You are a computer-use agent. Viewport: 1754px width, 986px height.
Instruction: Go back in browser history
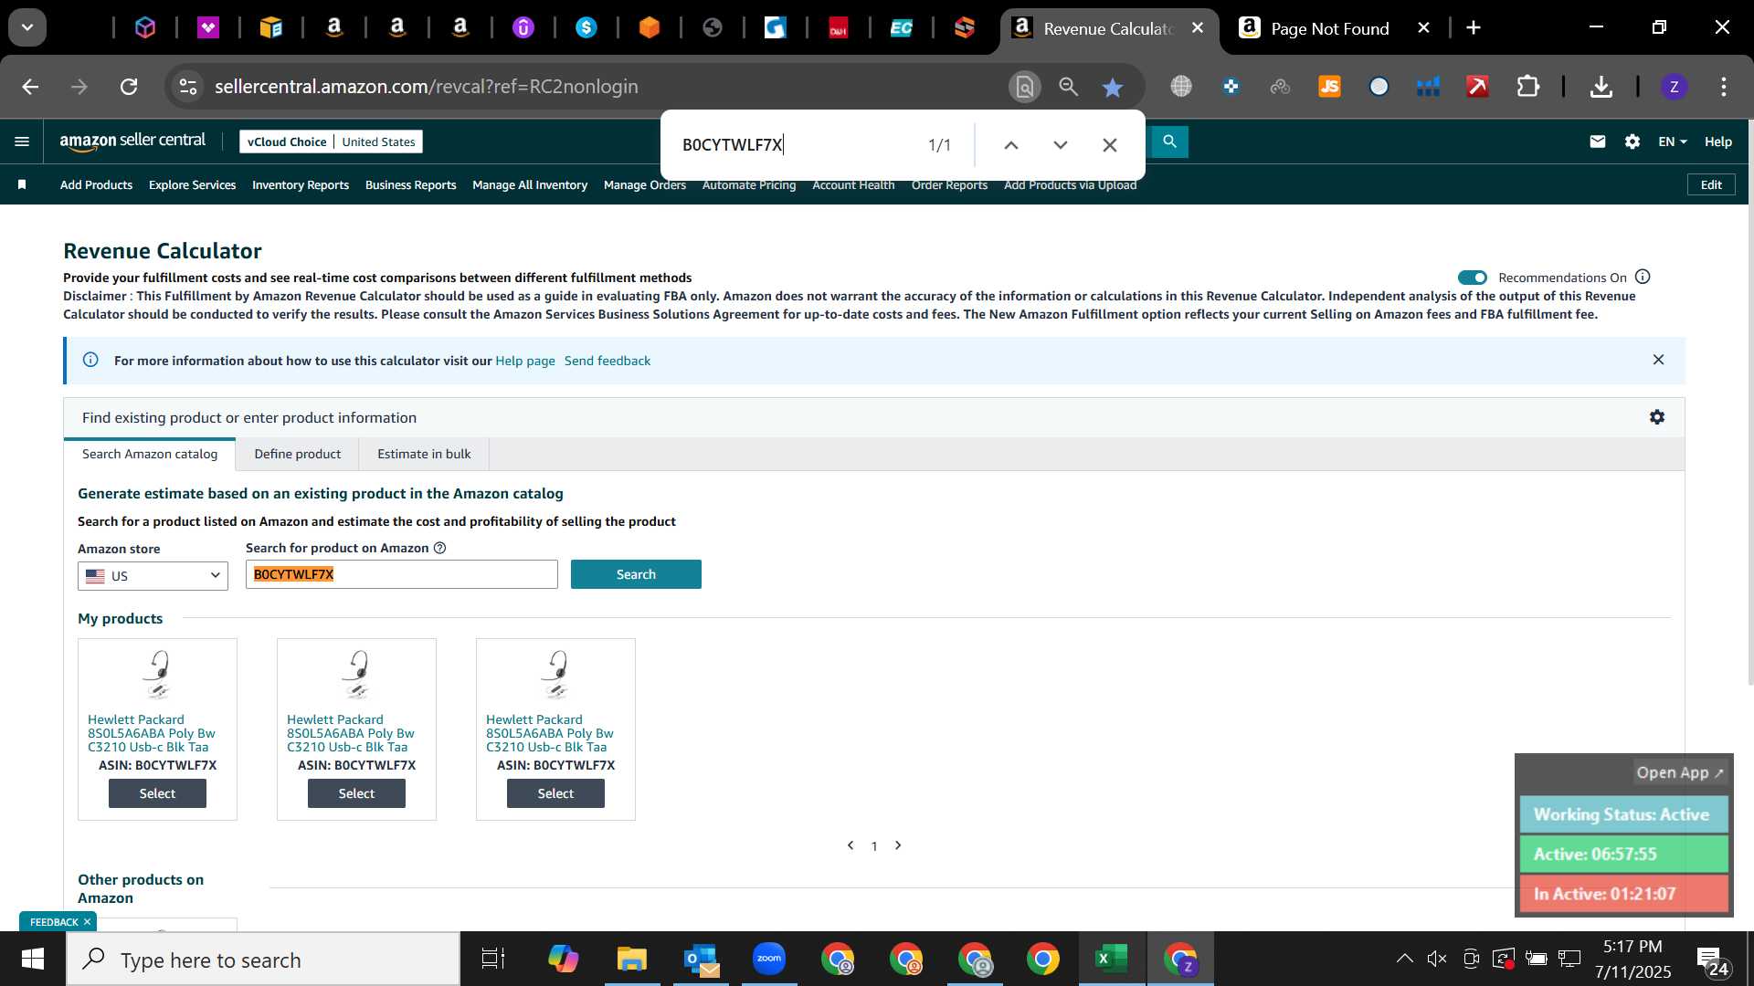point(30,87)
